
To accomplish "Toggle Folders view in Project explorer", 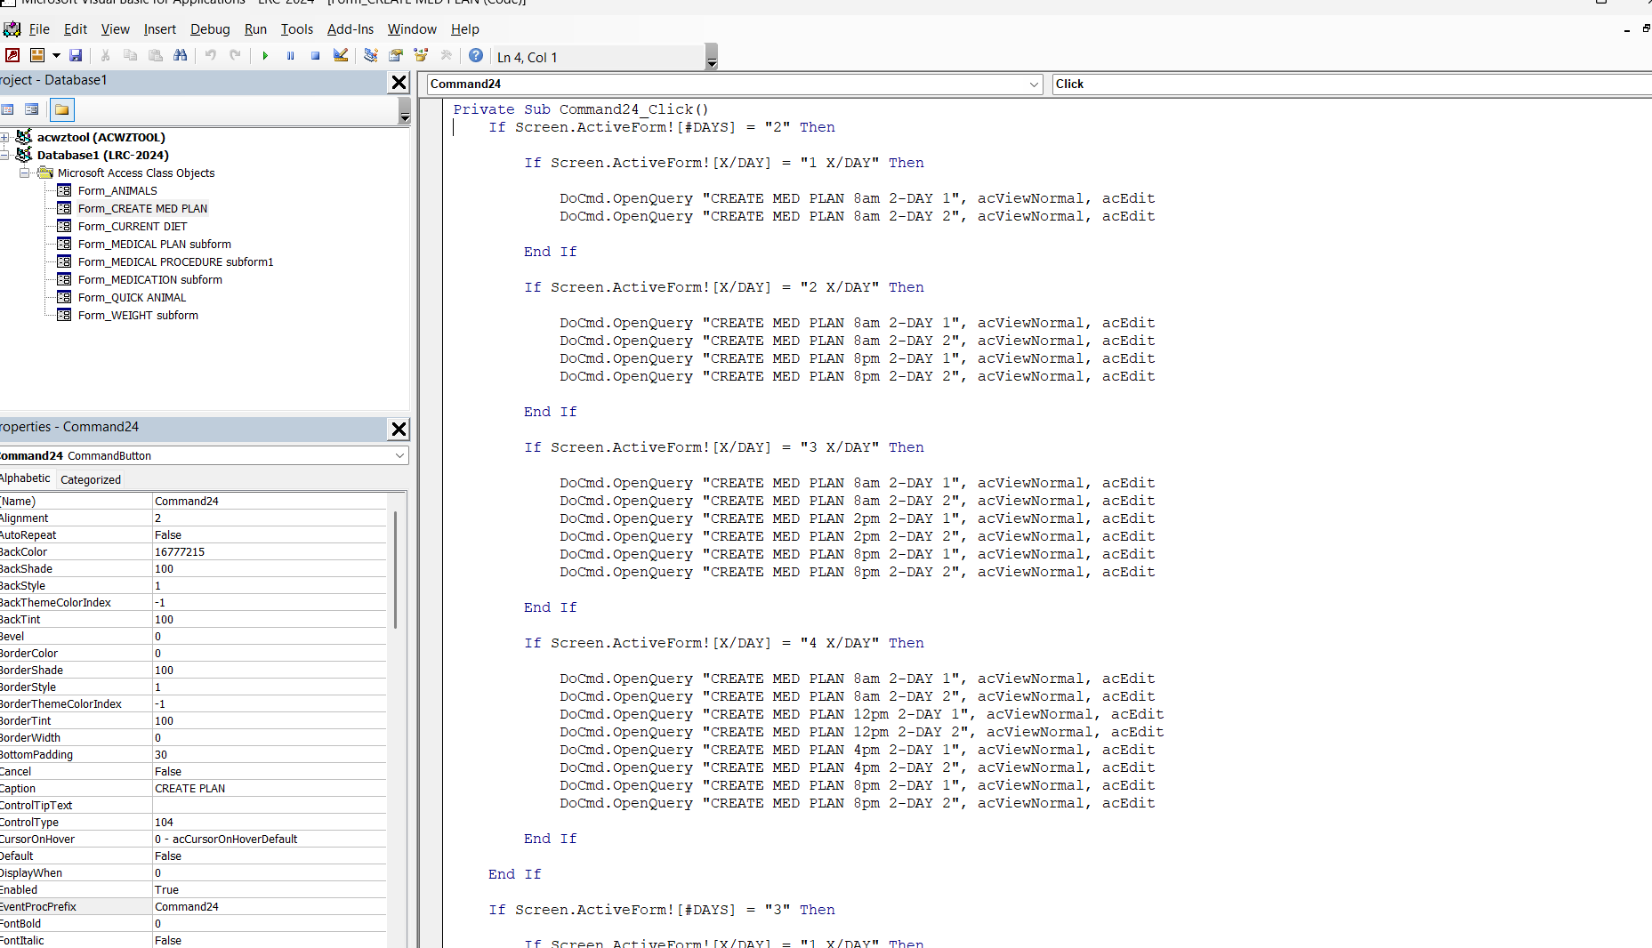I will pyautogui.click(x=61, y=110).
